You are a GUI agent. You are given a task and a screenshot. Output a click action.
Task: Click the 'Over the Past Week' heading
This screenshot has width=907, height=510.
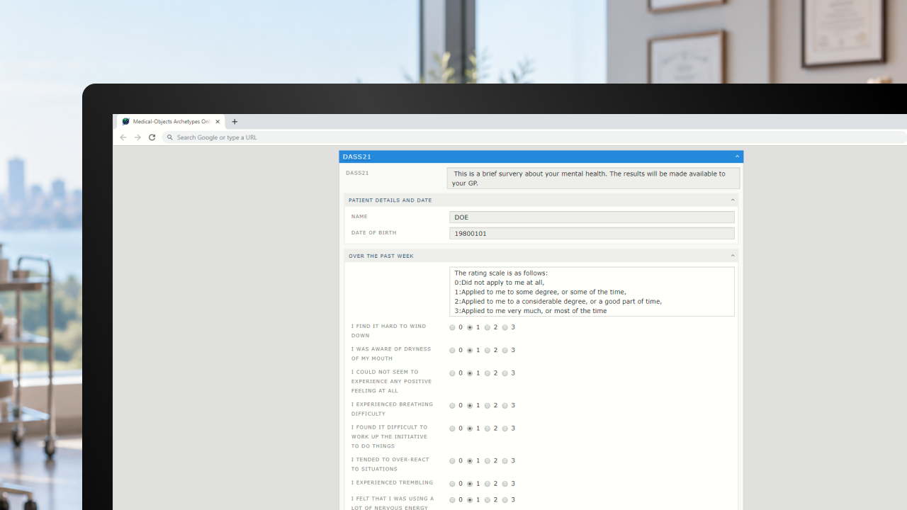coord(381,256)
